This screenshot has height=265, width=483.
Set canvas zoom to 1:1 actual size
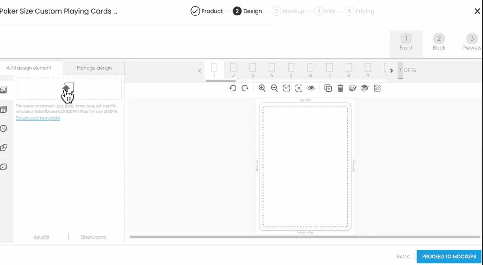click(x=287, y=88)
